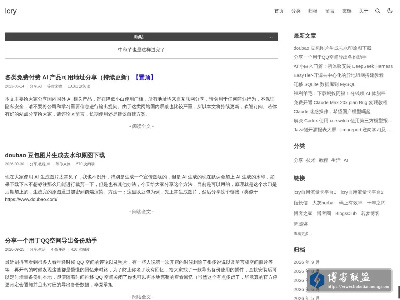400x300 pixels.
Task: Open friend link 姬长信
Action: coord(301,203)
